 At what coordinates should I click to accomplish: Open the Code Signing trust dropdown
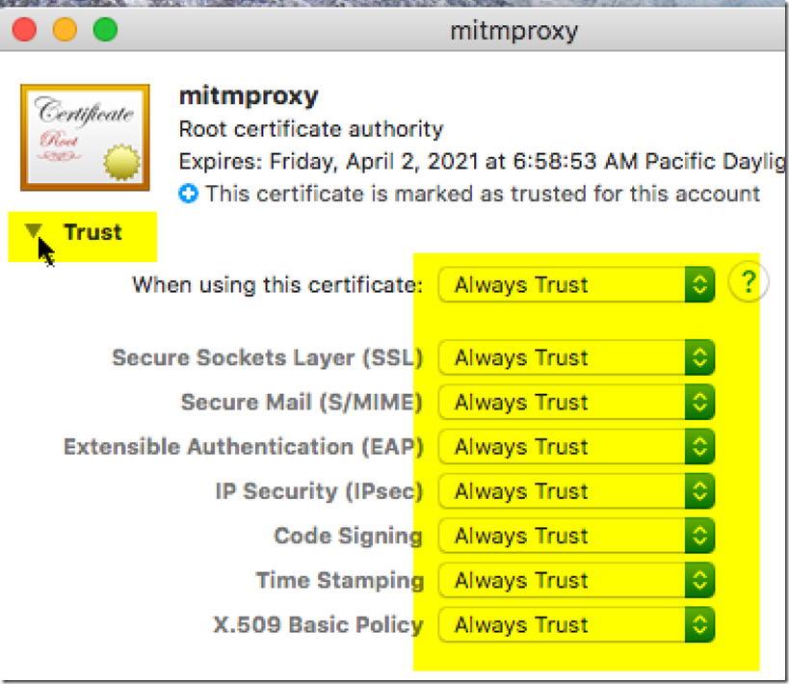[x=577, y=536]
